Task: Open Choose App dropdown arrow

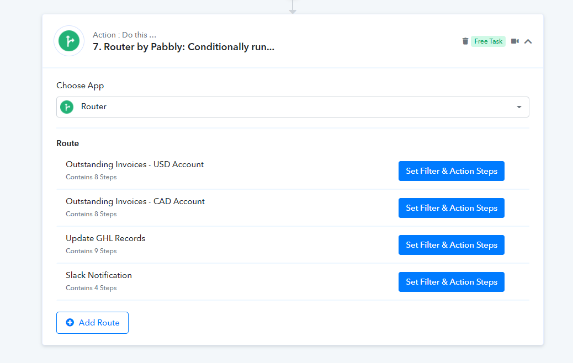Action: click(x=519, y=107)
